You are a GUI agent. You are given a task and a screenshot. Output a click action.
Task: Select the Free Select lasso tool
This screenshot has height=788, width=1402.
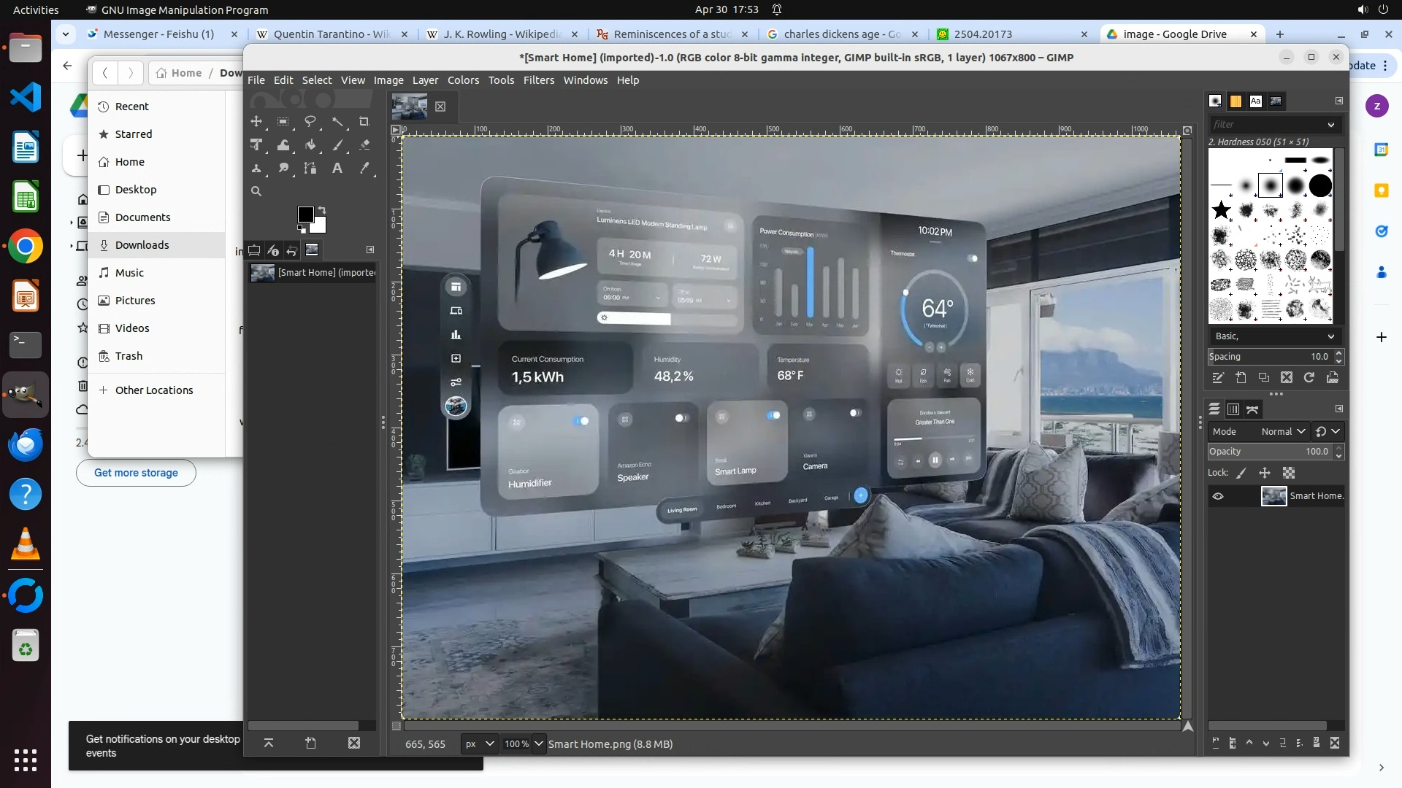pos(310,122)
